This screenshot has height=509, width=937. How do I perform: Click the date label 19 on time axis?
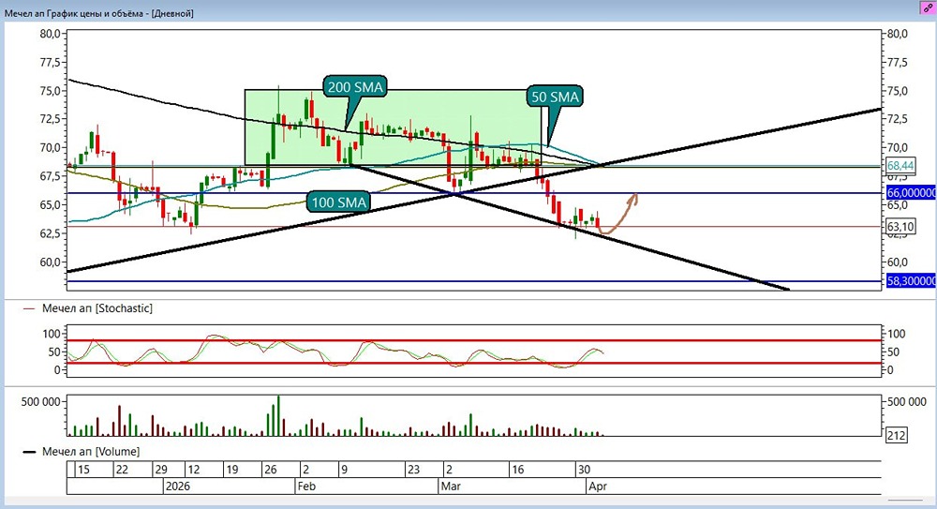[231, 470]
